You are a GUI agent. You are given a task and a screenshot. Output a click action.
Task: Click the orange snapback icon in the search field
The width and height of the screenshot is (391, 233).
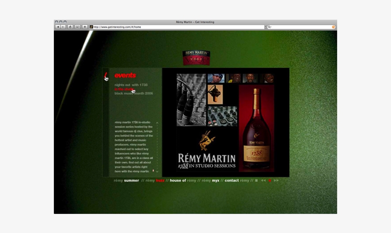[x=333, y=27]
